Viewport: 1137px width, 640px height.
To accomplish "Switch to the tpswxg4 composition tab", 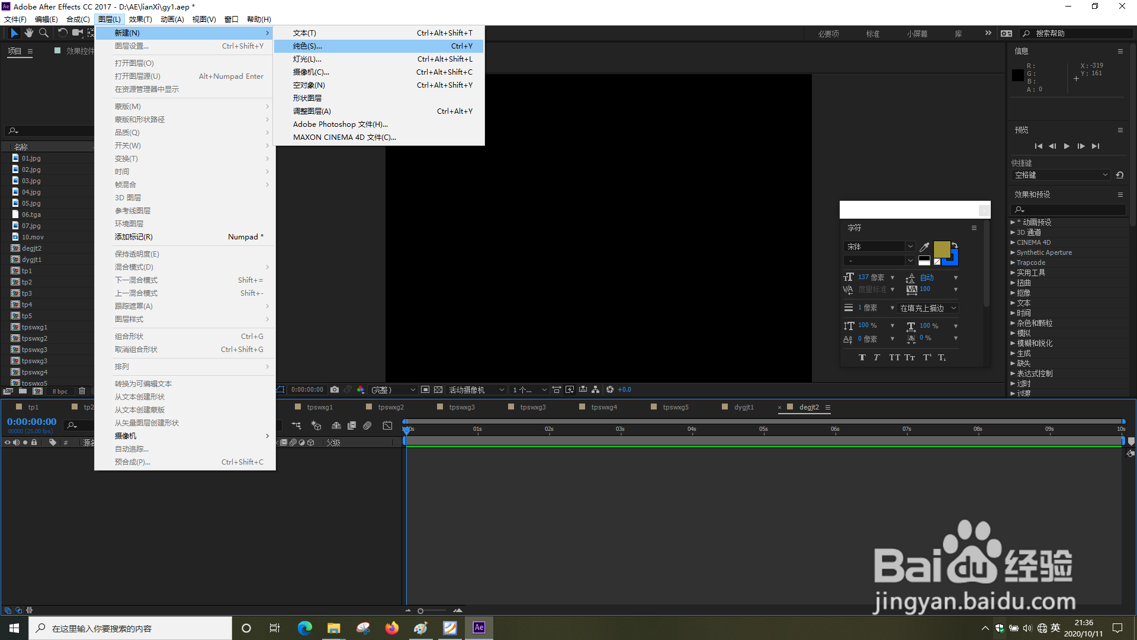I will [x=604, y=407].
